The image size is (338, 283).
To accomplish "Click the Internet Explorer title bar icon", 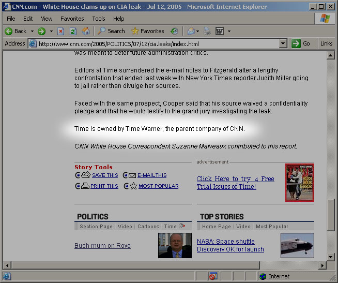I will [x=7, y=7].
